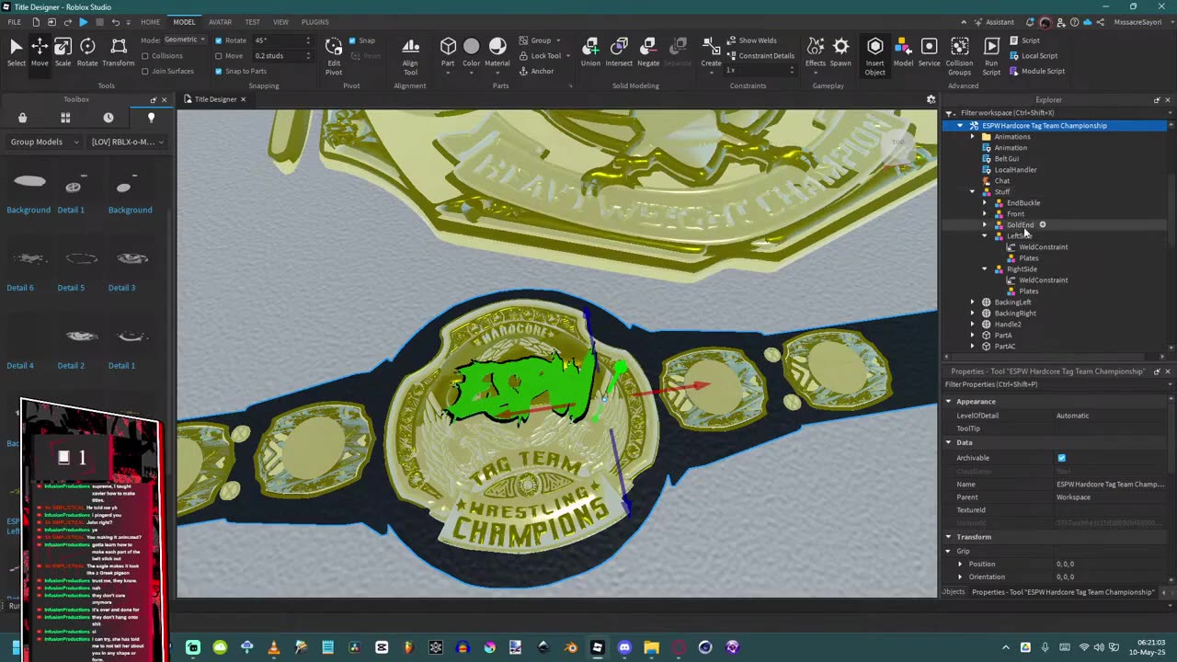Click the Run Script button
Image resolution: width=1177 pixels, height=662 pixels.
point(991,55)
